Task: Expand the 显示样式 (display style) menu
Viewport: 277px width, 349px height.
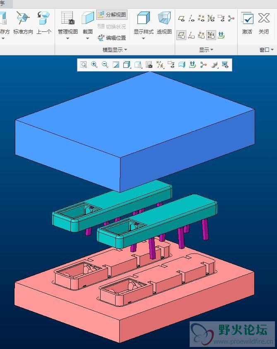Action: click(x=143, y=38)
